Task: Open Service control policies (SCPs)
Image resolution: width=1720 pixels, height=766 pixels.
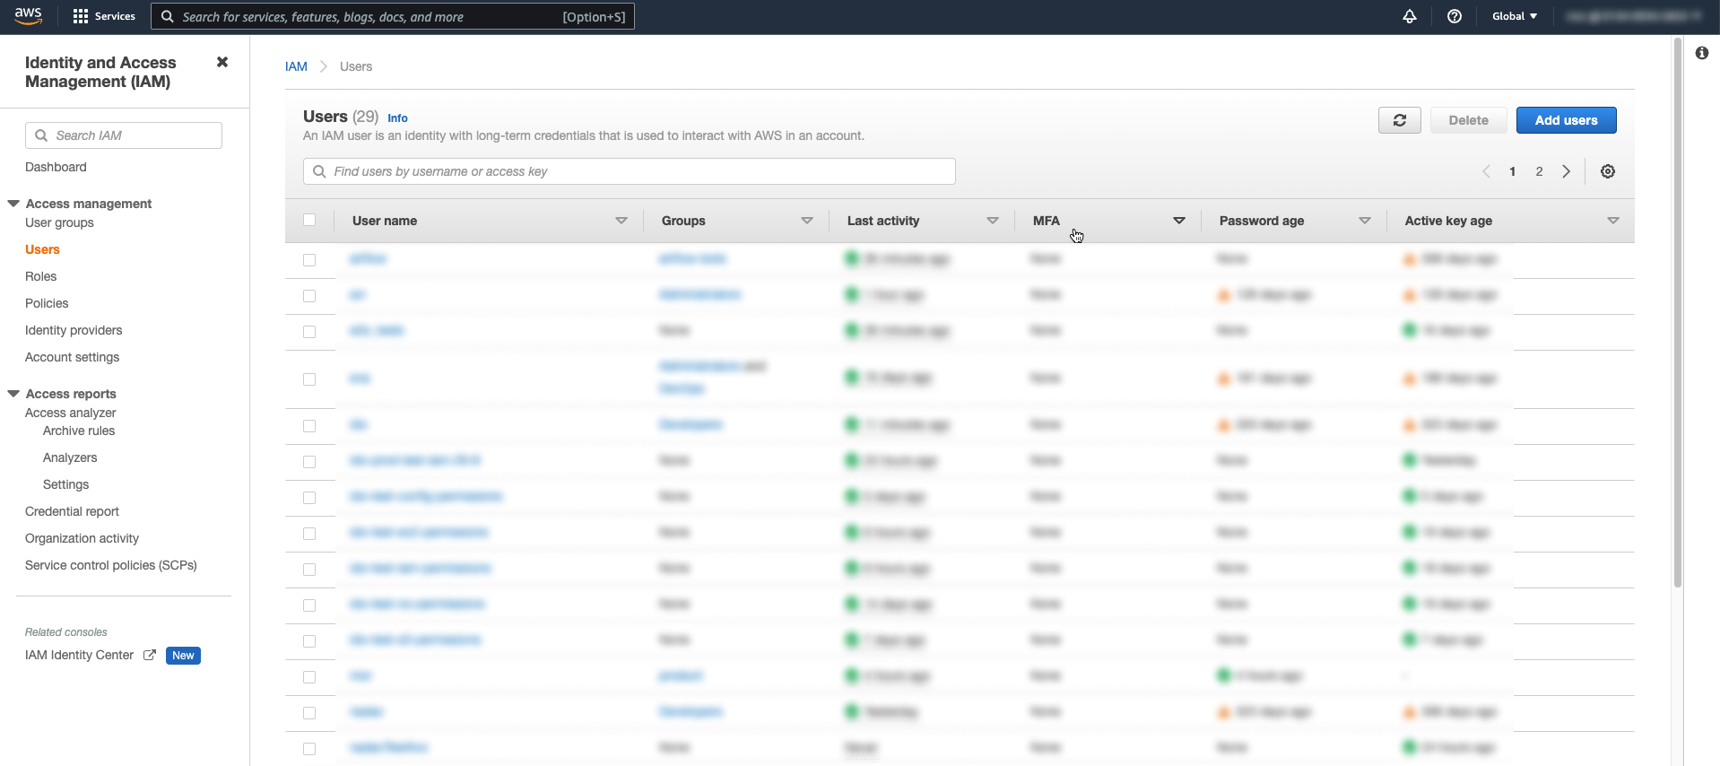Action: pos(111,565)
